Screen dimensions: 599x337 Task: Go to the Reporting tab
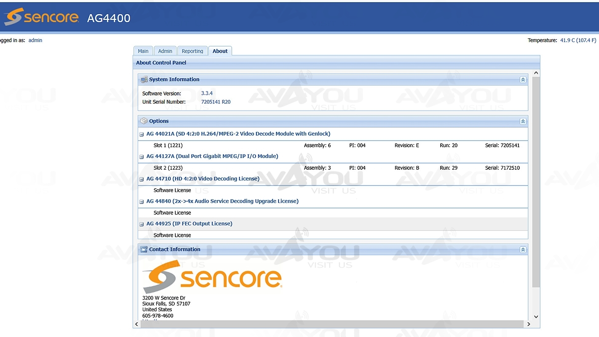(193, 51)
